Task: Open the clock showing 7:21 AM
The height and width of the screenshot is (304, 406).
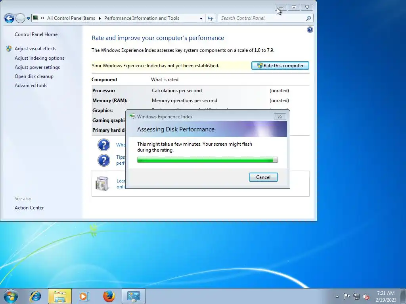Action: point(386,296)
